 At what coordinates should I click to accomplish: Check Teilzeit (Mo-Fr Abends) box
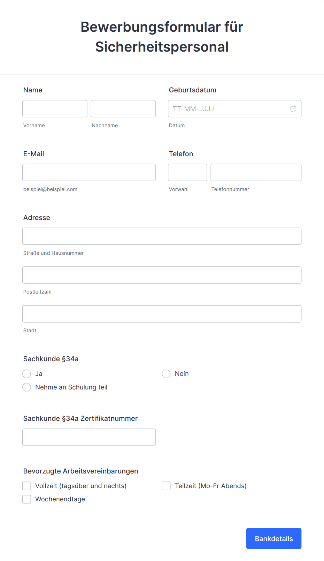click(x=166, y=486)
